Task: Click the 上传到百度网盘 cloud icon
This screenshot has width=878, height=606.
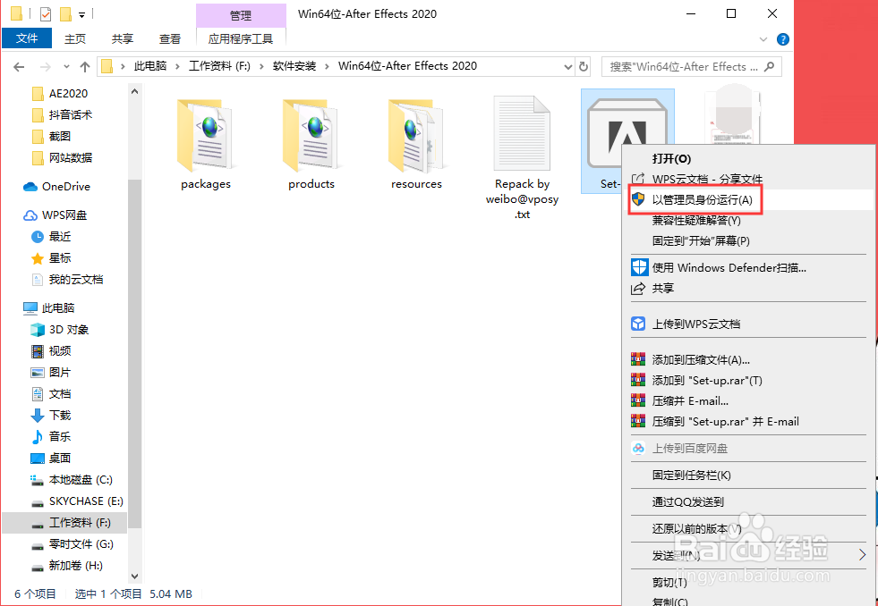Action: point(638,448)
